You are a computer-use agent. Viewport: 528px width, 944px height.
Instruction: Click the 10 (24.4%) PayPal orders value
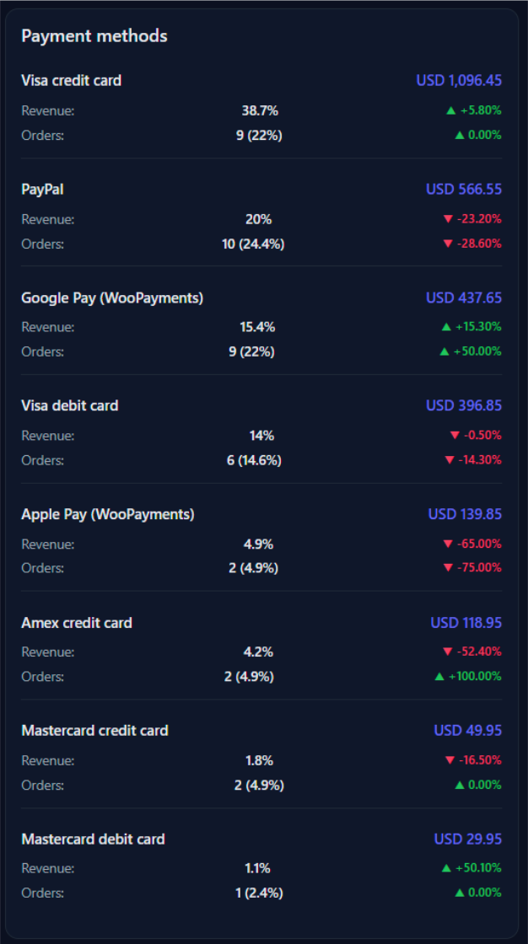click(253, 244)
